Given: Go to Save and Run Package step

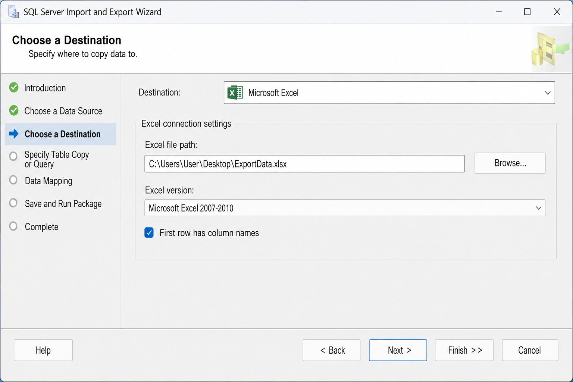Looking at the screenshot, I should coord(63,204).
